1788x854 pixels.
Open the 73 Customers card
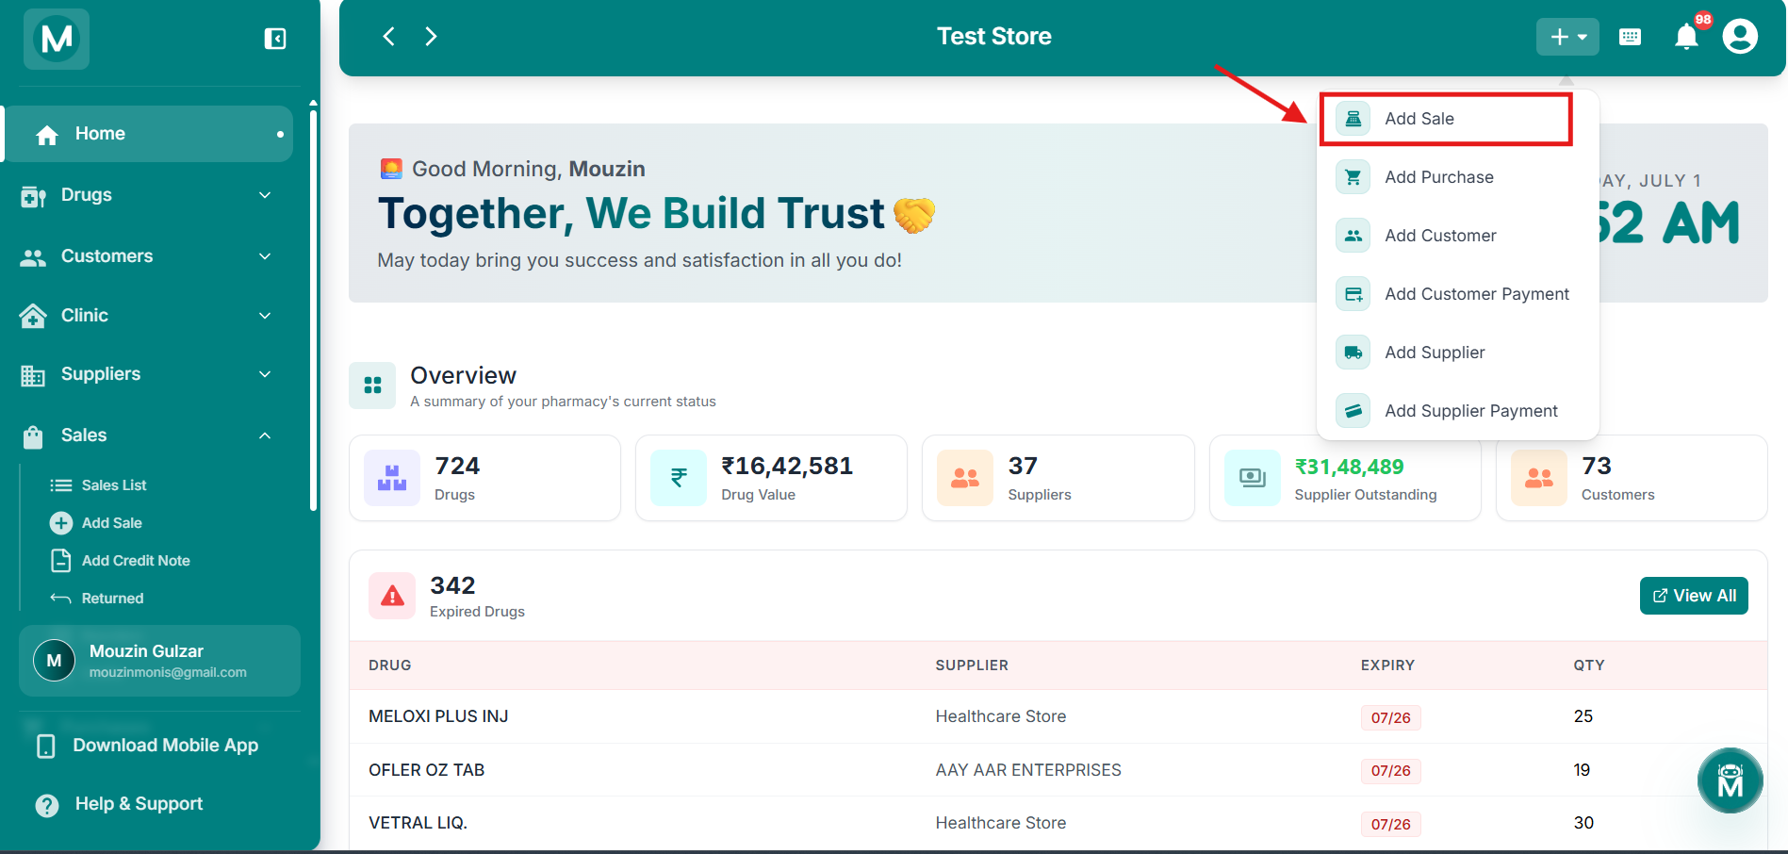(x=1632, y=478)
